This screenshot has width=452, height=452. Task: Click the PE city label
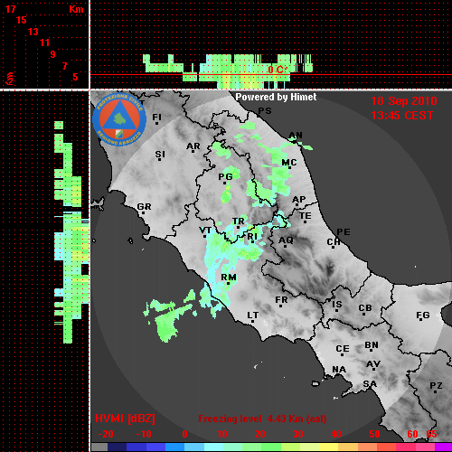coord(344,232)
